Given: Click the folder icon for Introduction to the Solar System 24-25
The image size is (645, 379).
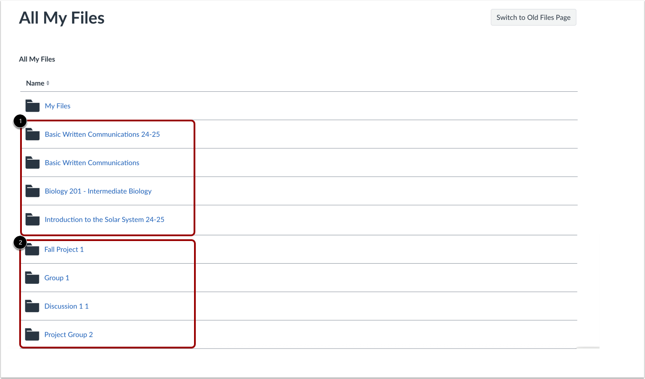Looking at the screenshot, I should click(x=32, y=219).
